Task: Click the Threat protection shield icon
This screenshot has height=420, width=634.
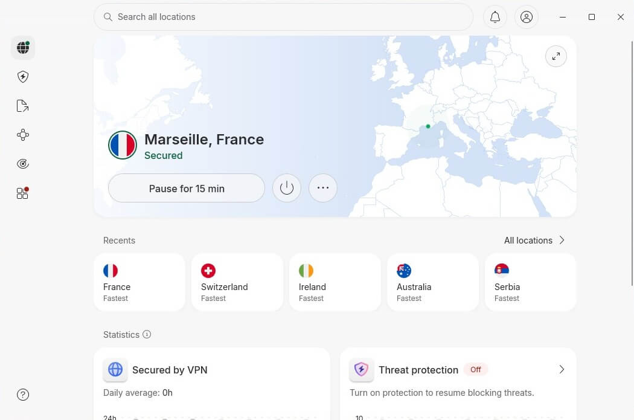Action: pyautogui.click(x=361, y=369)
